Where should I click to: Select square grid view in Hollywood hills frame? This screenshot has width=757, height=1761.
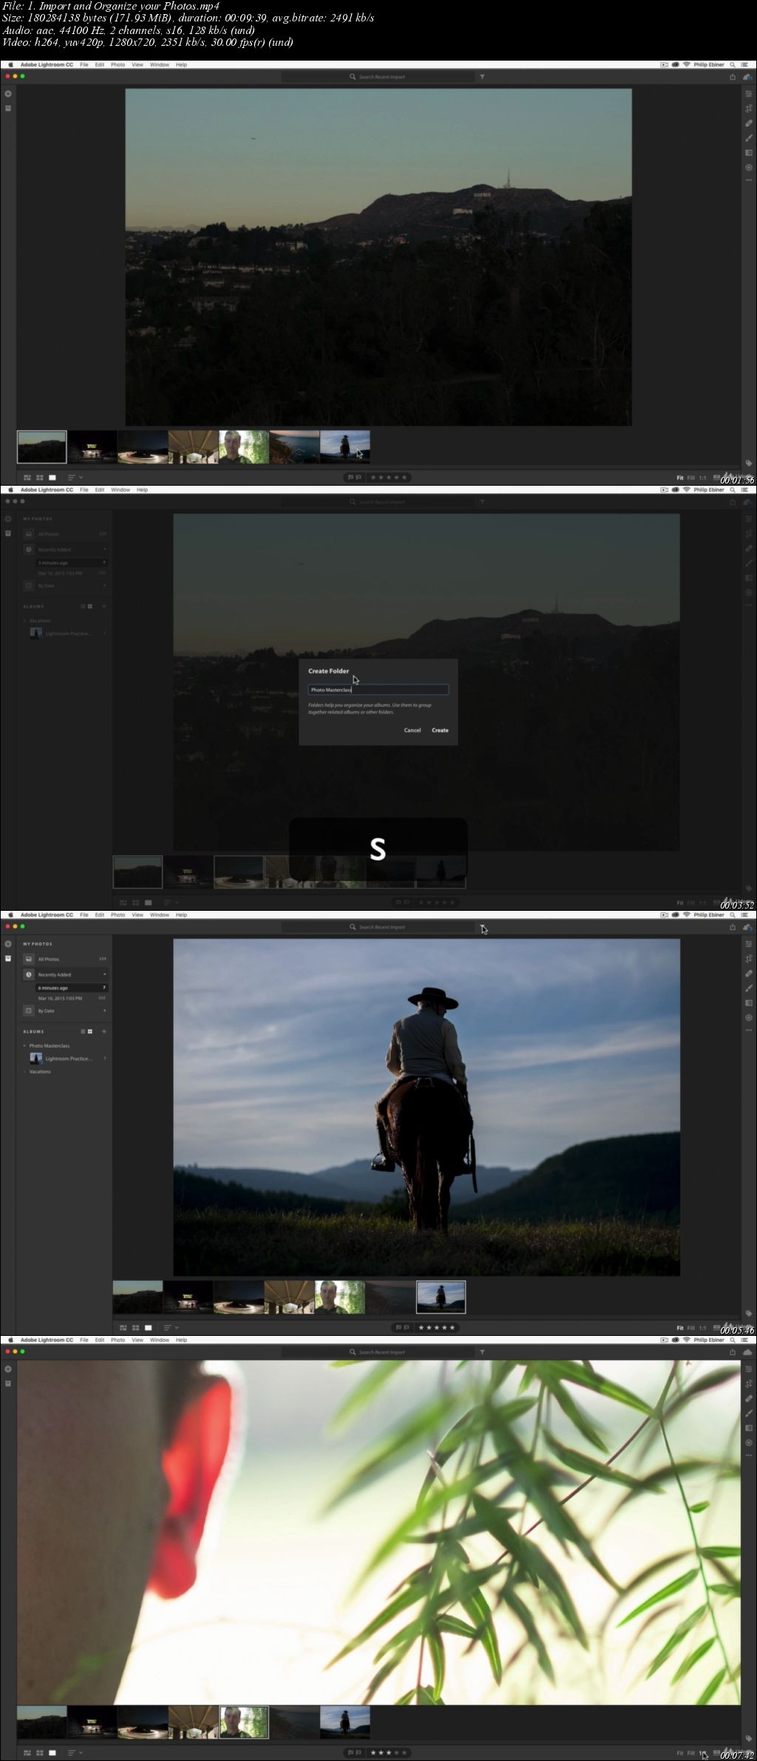(40, 478)
